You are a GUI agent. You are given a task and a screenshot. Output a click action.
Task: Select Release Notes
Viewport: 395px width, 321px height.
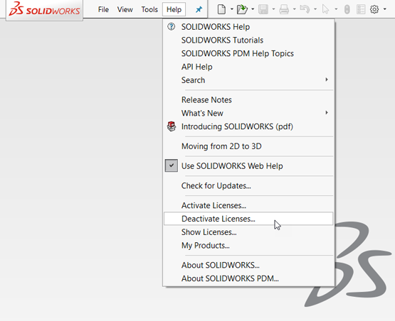(248, 100)
